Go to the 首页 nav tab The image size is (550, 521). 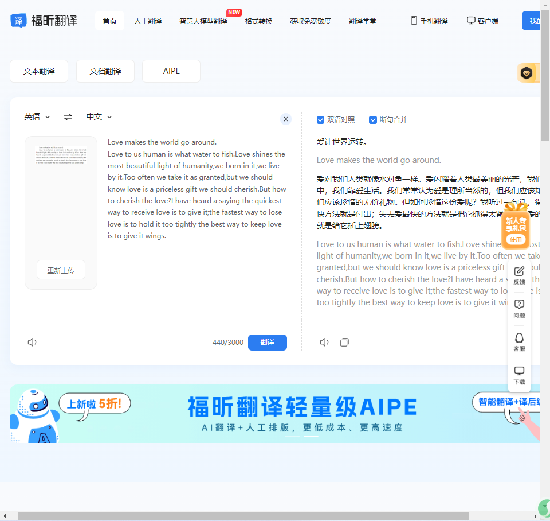click(109, 21)
